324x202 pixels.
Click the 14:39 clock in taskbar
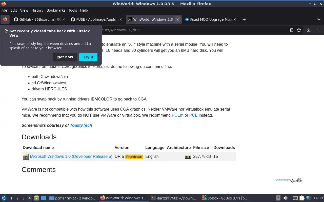click(x=318, y=198)
